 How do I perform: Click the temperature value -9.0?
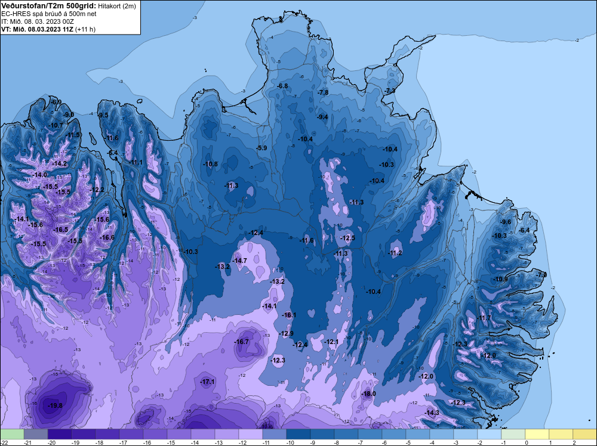69,114
